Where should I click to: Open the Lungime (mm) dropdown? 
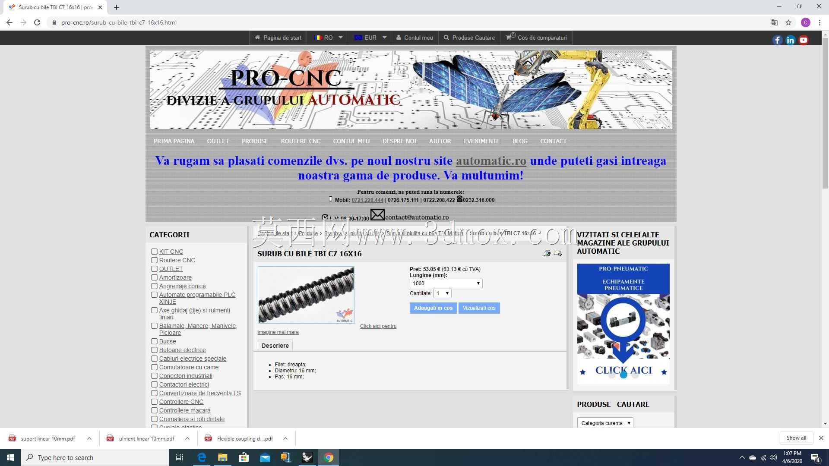pos(446,283)
